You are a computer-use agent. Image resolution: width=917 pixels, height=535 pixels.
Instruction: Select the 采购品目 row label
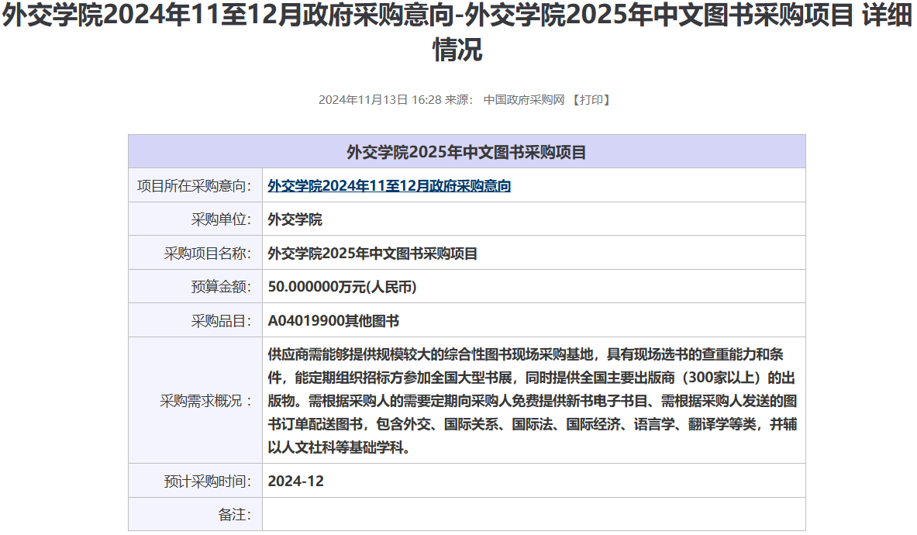pyautogui.click(x=221, y=321)
